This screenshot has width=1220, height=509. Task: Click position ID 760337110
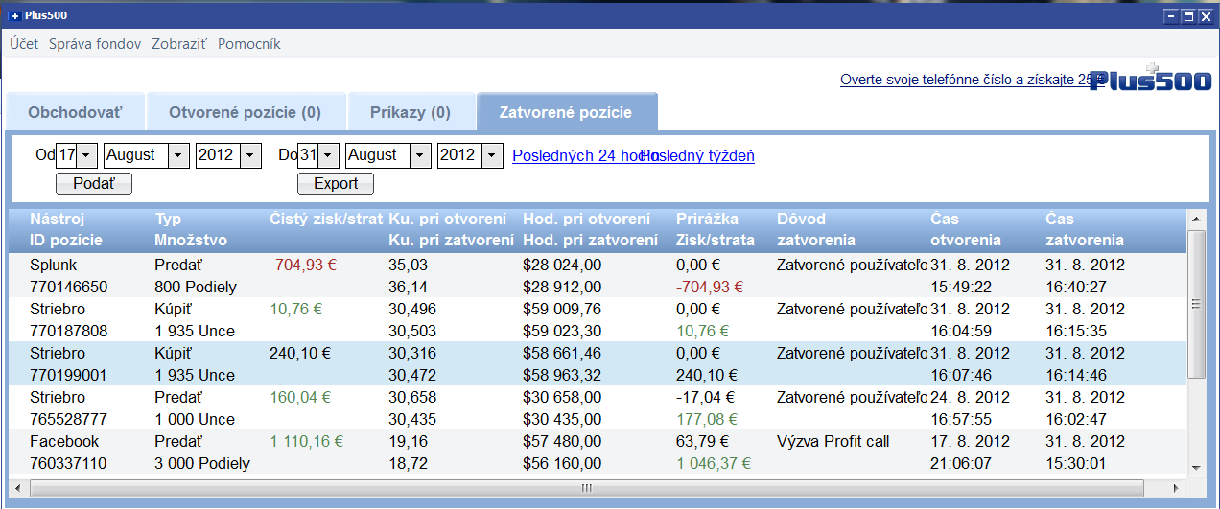coord(68,463)
